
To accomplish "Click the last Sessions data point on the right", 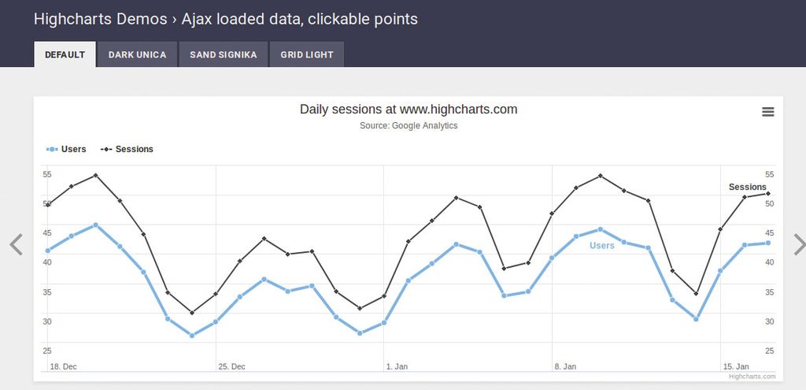I will [768, 194].
